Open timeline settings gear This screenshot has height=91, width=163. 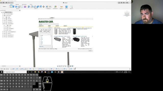130,69
